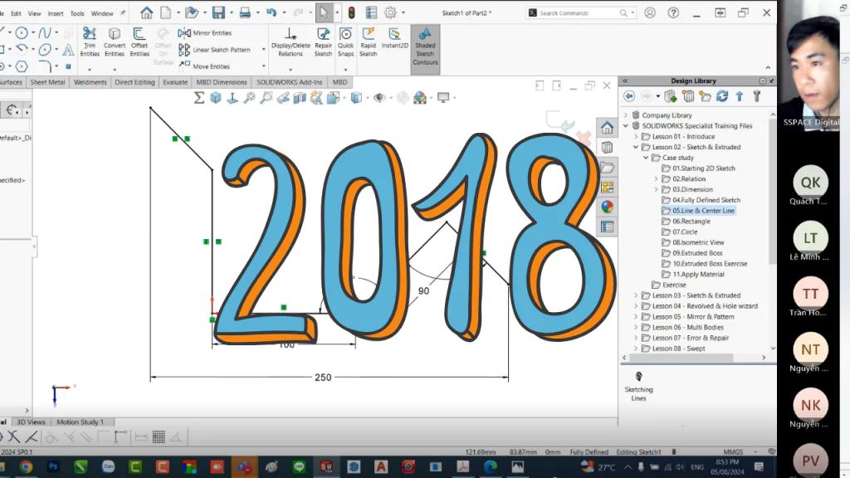Open the Save dropdown arrow
Image resolution: width=850 pixels, height=478 pixels.
pos(232,12)
